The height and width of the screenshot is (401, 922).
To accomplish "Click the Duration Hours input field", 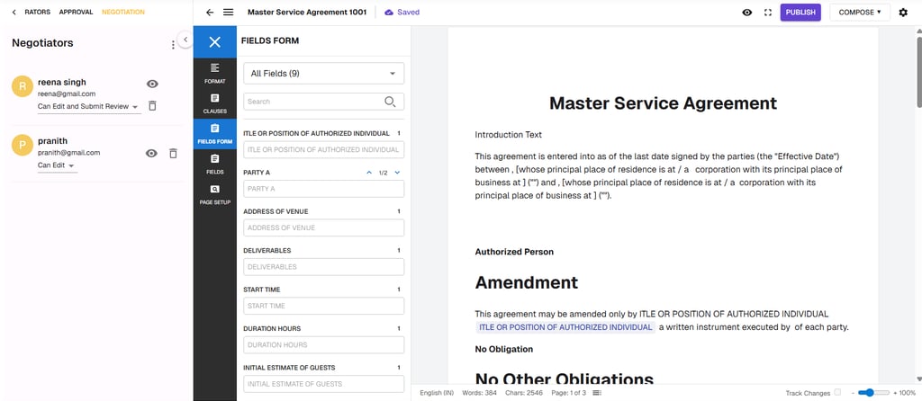I will [324, 344].
